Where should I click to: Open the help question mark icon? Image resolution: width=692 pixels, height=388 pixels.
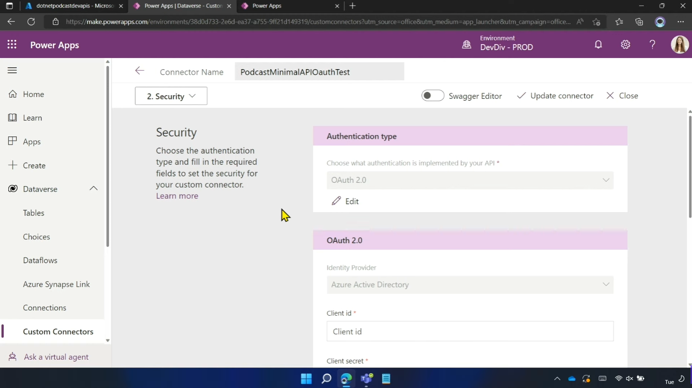[x=652, y=45]
